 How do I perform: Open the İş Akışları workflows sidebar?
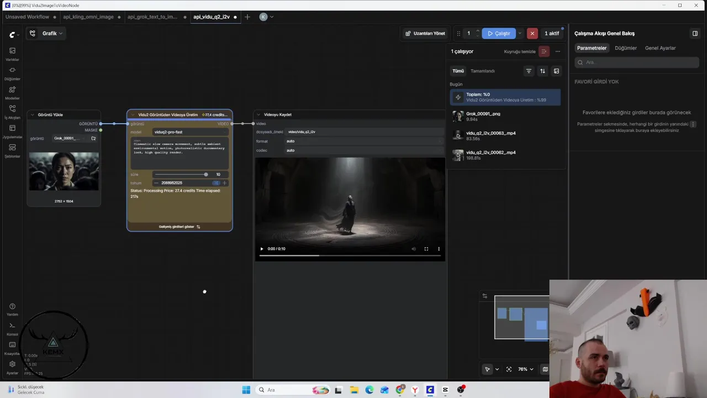click(x=12, y=112)
